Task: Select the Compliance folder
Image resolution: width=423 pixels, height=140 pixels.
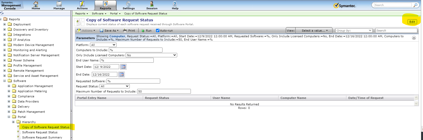Action: tap(26, 96)
